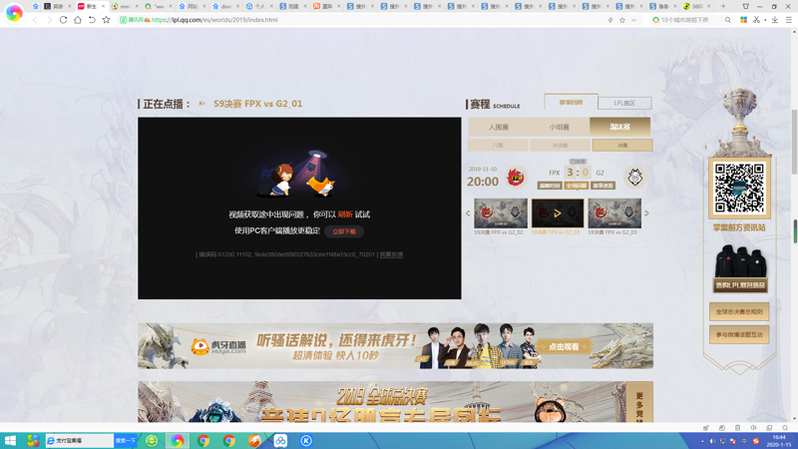Click the 全场回顾 full replay button

577,186
